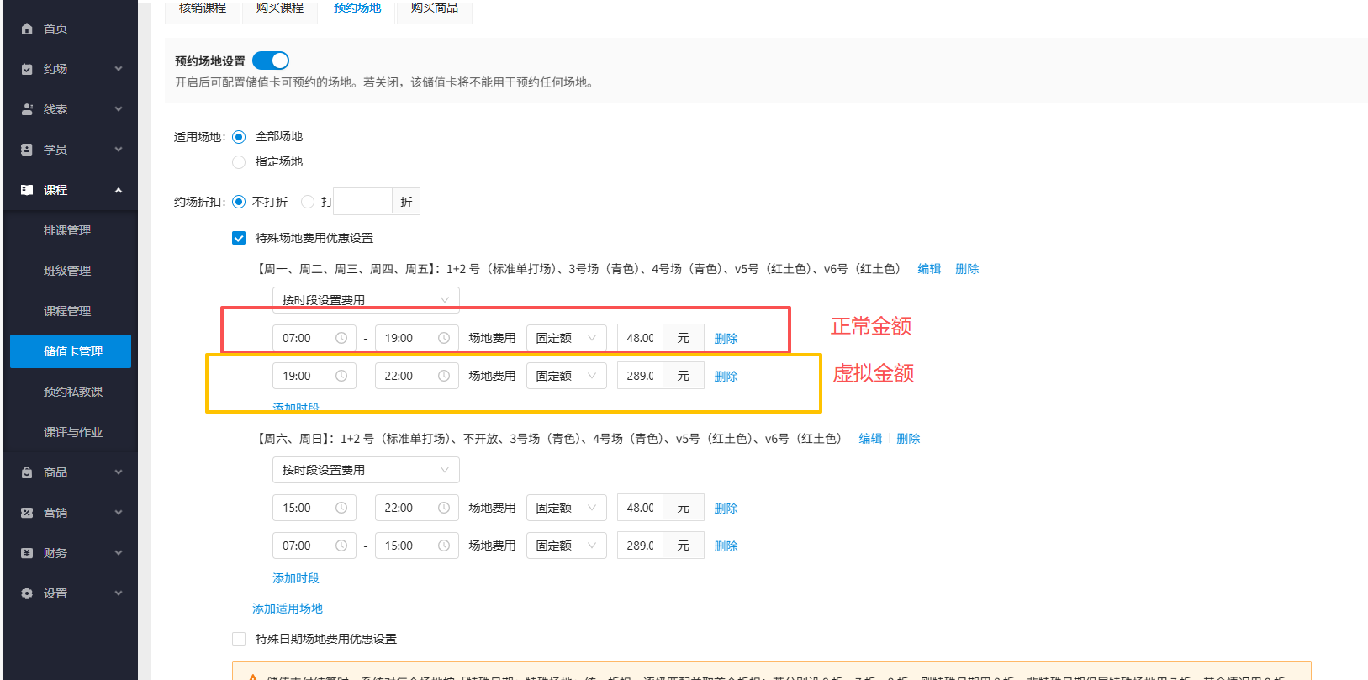Click the clock icon in the first 07:00 field
This screenshot has height=680, width=1368.
pos(341,338)
